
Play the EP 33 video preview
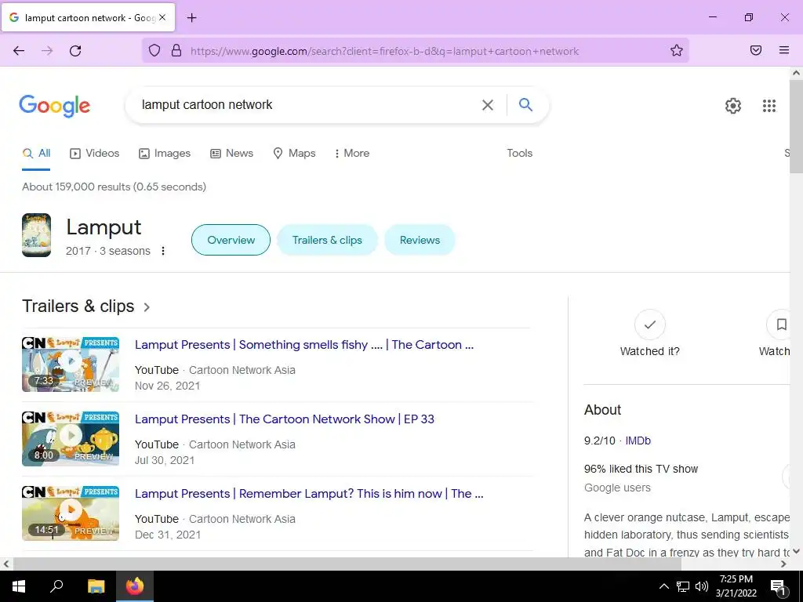coord(71,439)
